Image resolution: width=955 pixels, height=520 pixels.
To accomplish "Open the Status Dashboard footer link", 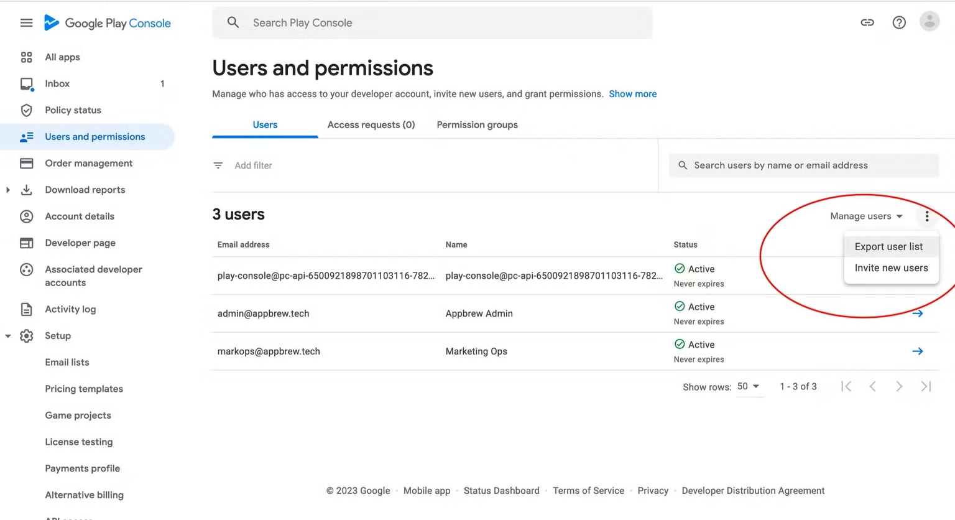I will tap(501, 491).
